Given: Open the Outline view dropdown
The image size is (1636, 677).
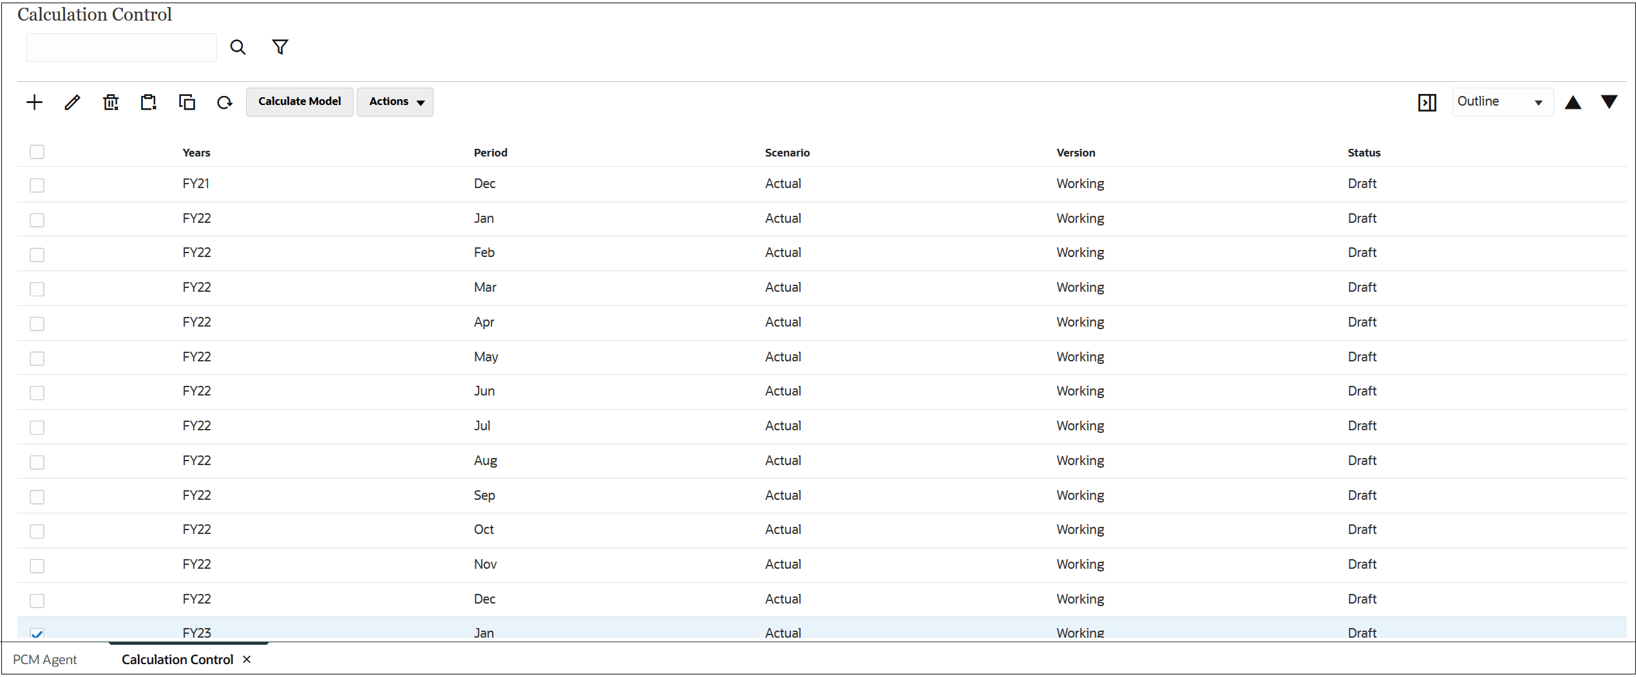Looking at the screenshot, I should pyautogui.click(x=1501, y=101).
